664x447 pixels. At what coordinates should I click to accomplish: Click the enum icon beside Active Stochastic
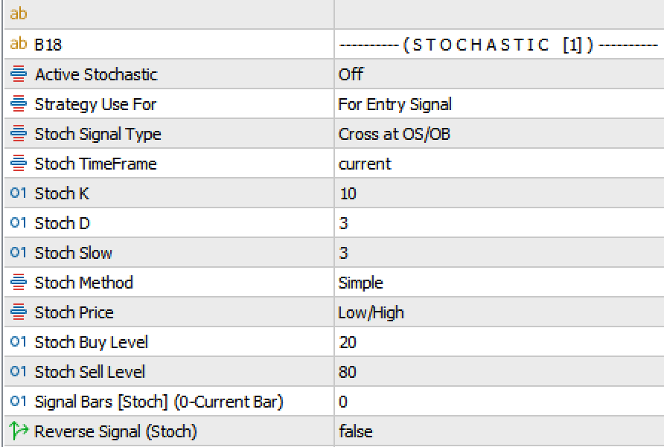[x=18, y=74]
